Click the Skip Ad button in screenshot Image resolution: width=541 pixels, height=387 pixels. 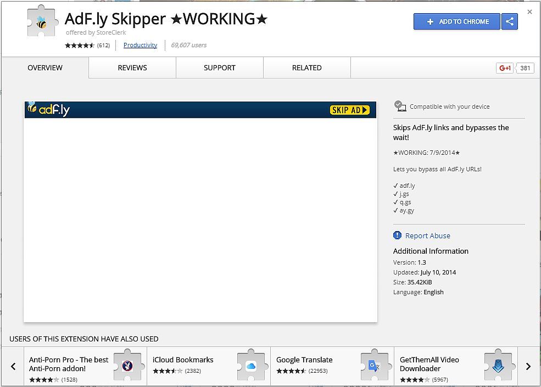coord(349,110)
